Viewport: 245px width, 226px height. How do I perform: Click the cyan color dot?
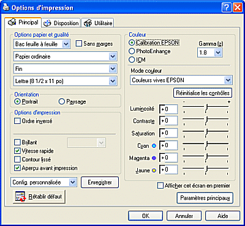pos(154,146)
